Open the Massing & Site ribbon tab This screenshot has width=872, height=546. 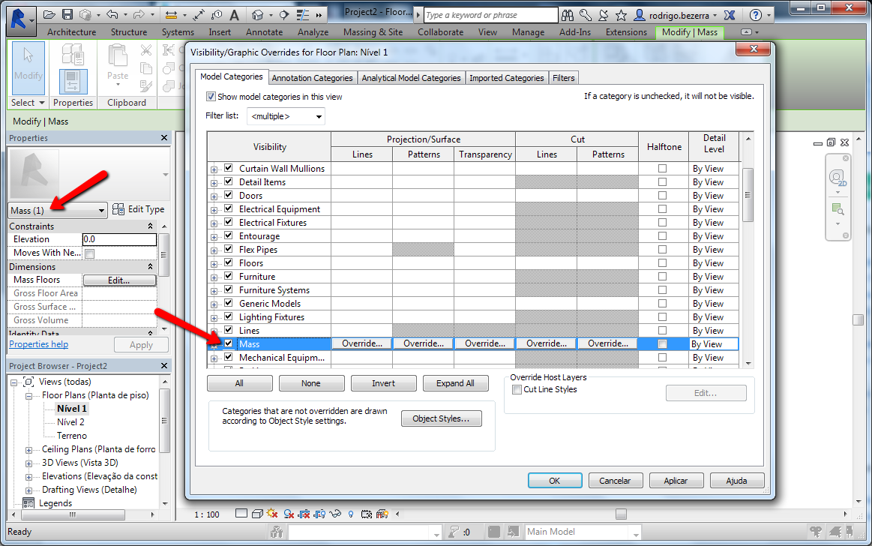tap(373, 32)
